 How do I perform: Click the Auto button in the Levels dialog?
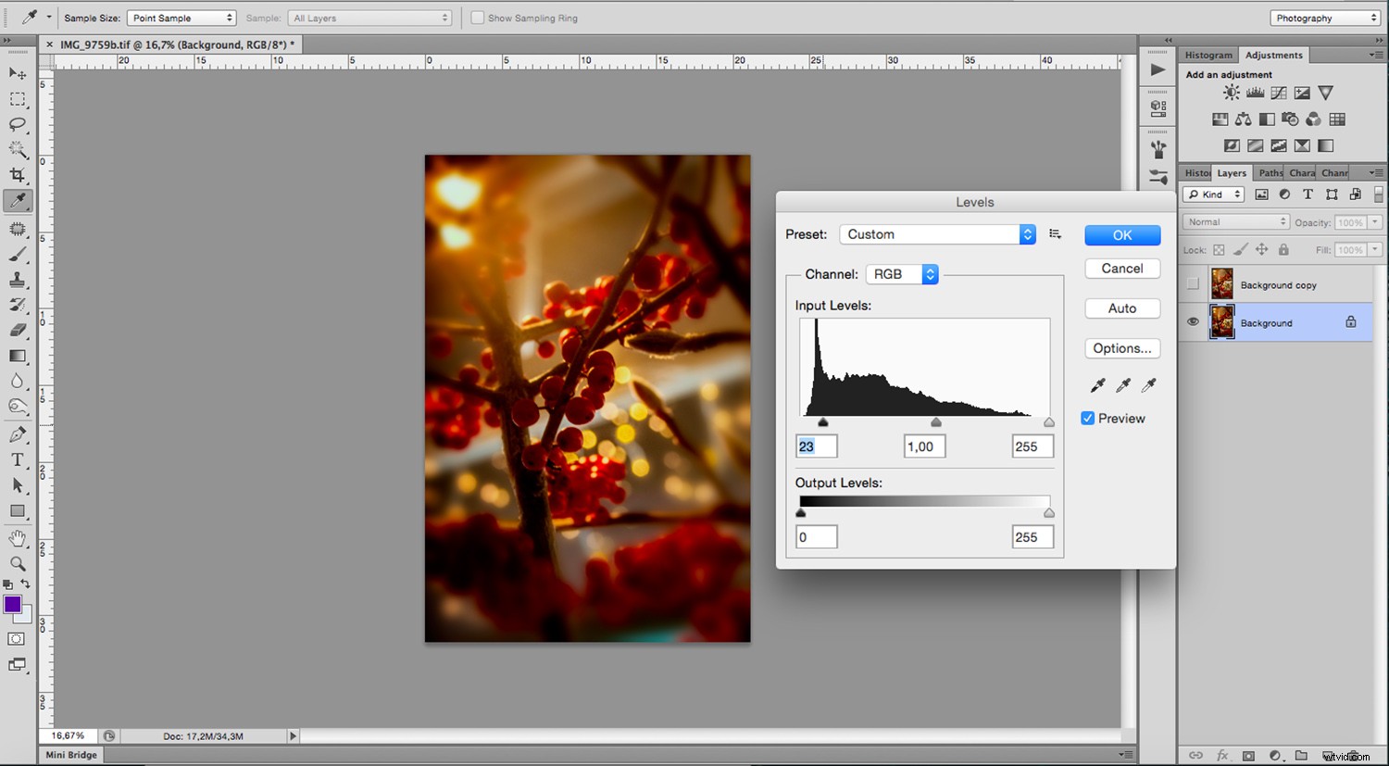tap(1121, 308)
